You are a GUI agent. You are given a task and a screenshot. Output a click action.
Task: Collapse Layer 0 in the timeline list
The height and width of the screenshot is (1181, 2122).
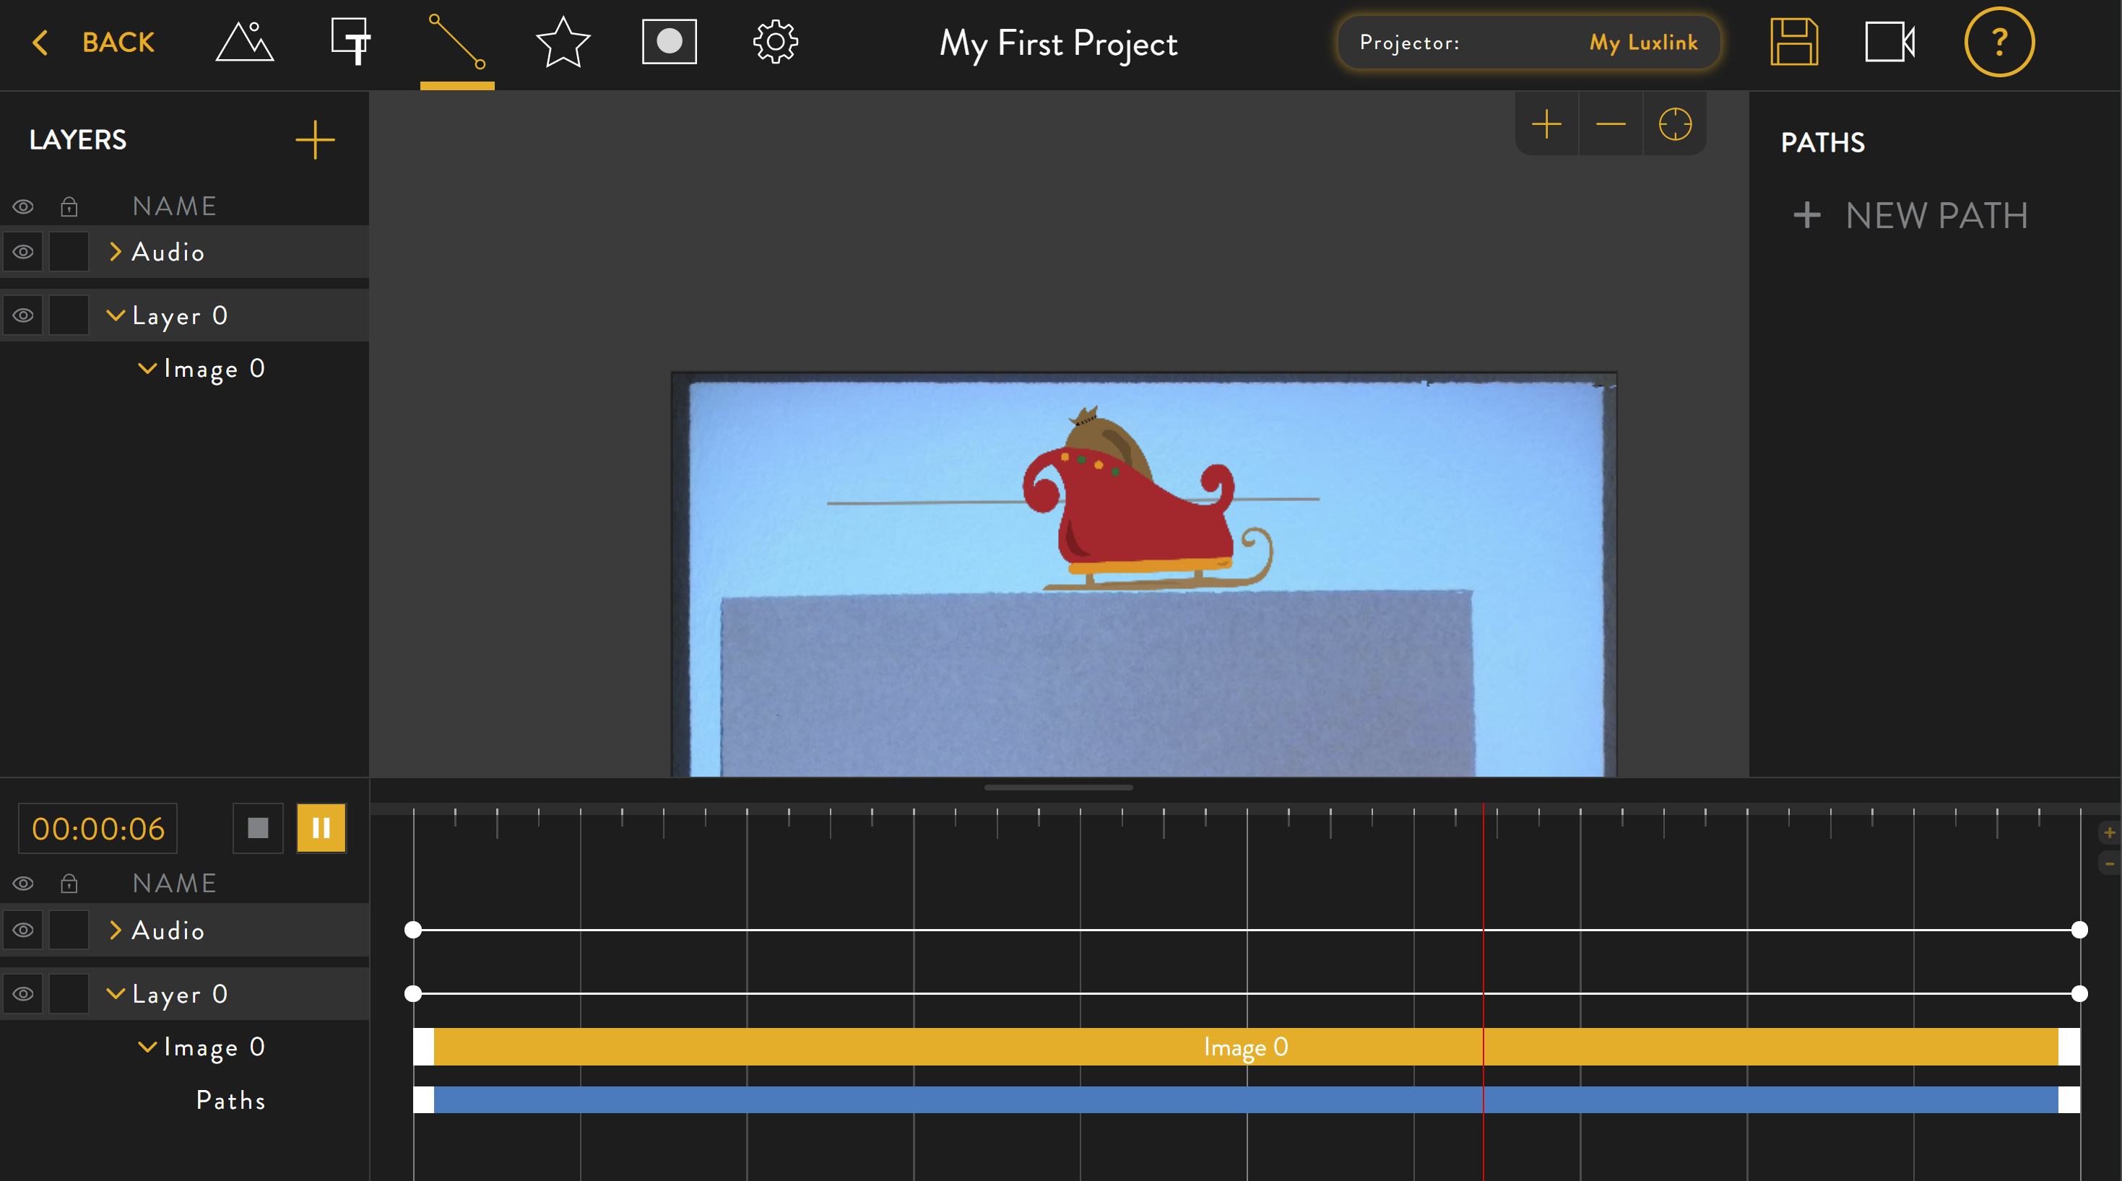[116, 994]
